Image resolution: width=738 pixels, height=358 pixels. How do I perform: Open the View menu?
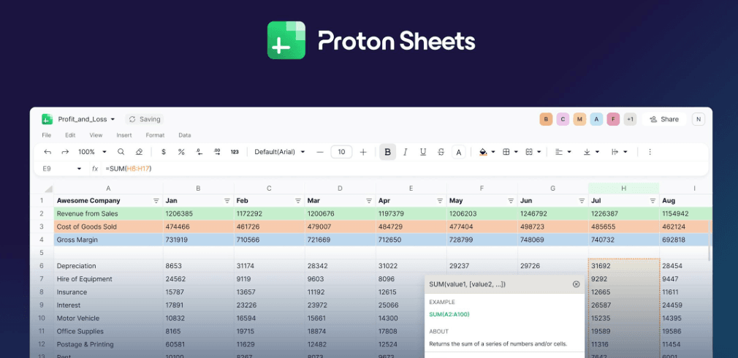(96, 135)
